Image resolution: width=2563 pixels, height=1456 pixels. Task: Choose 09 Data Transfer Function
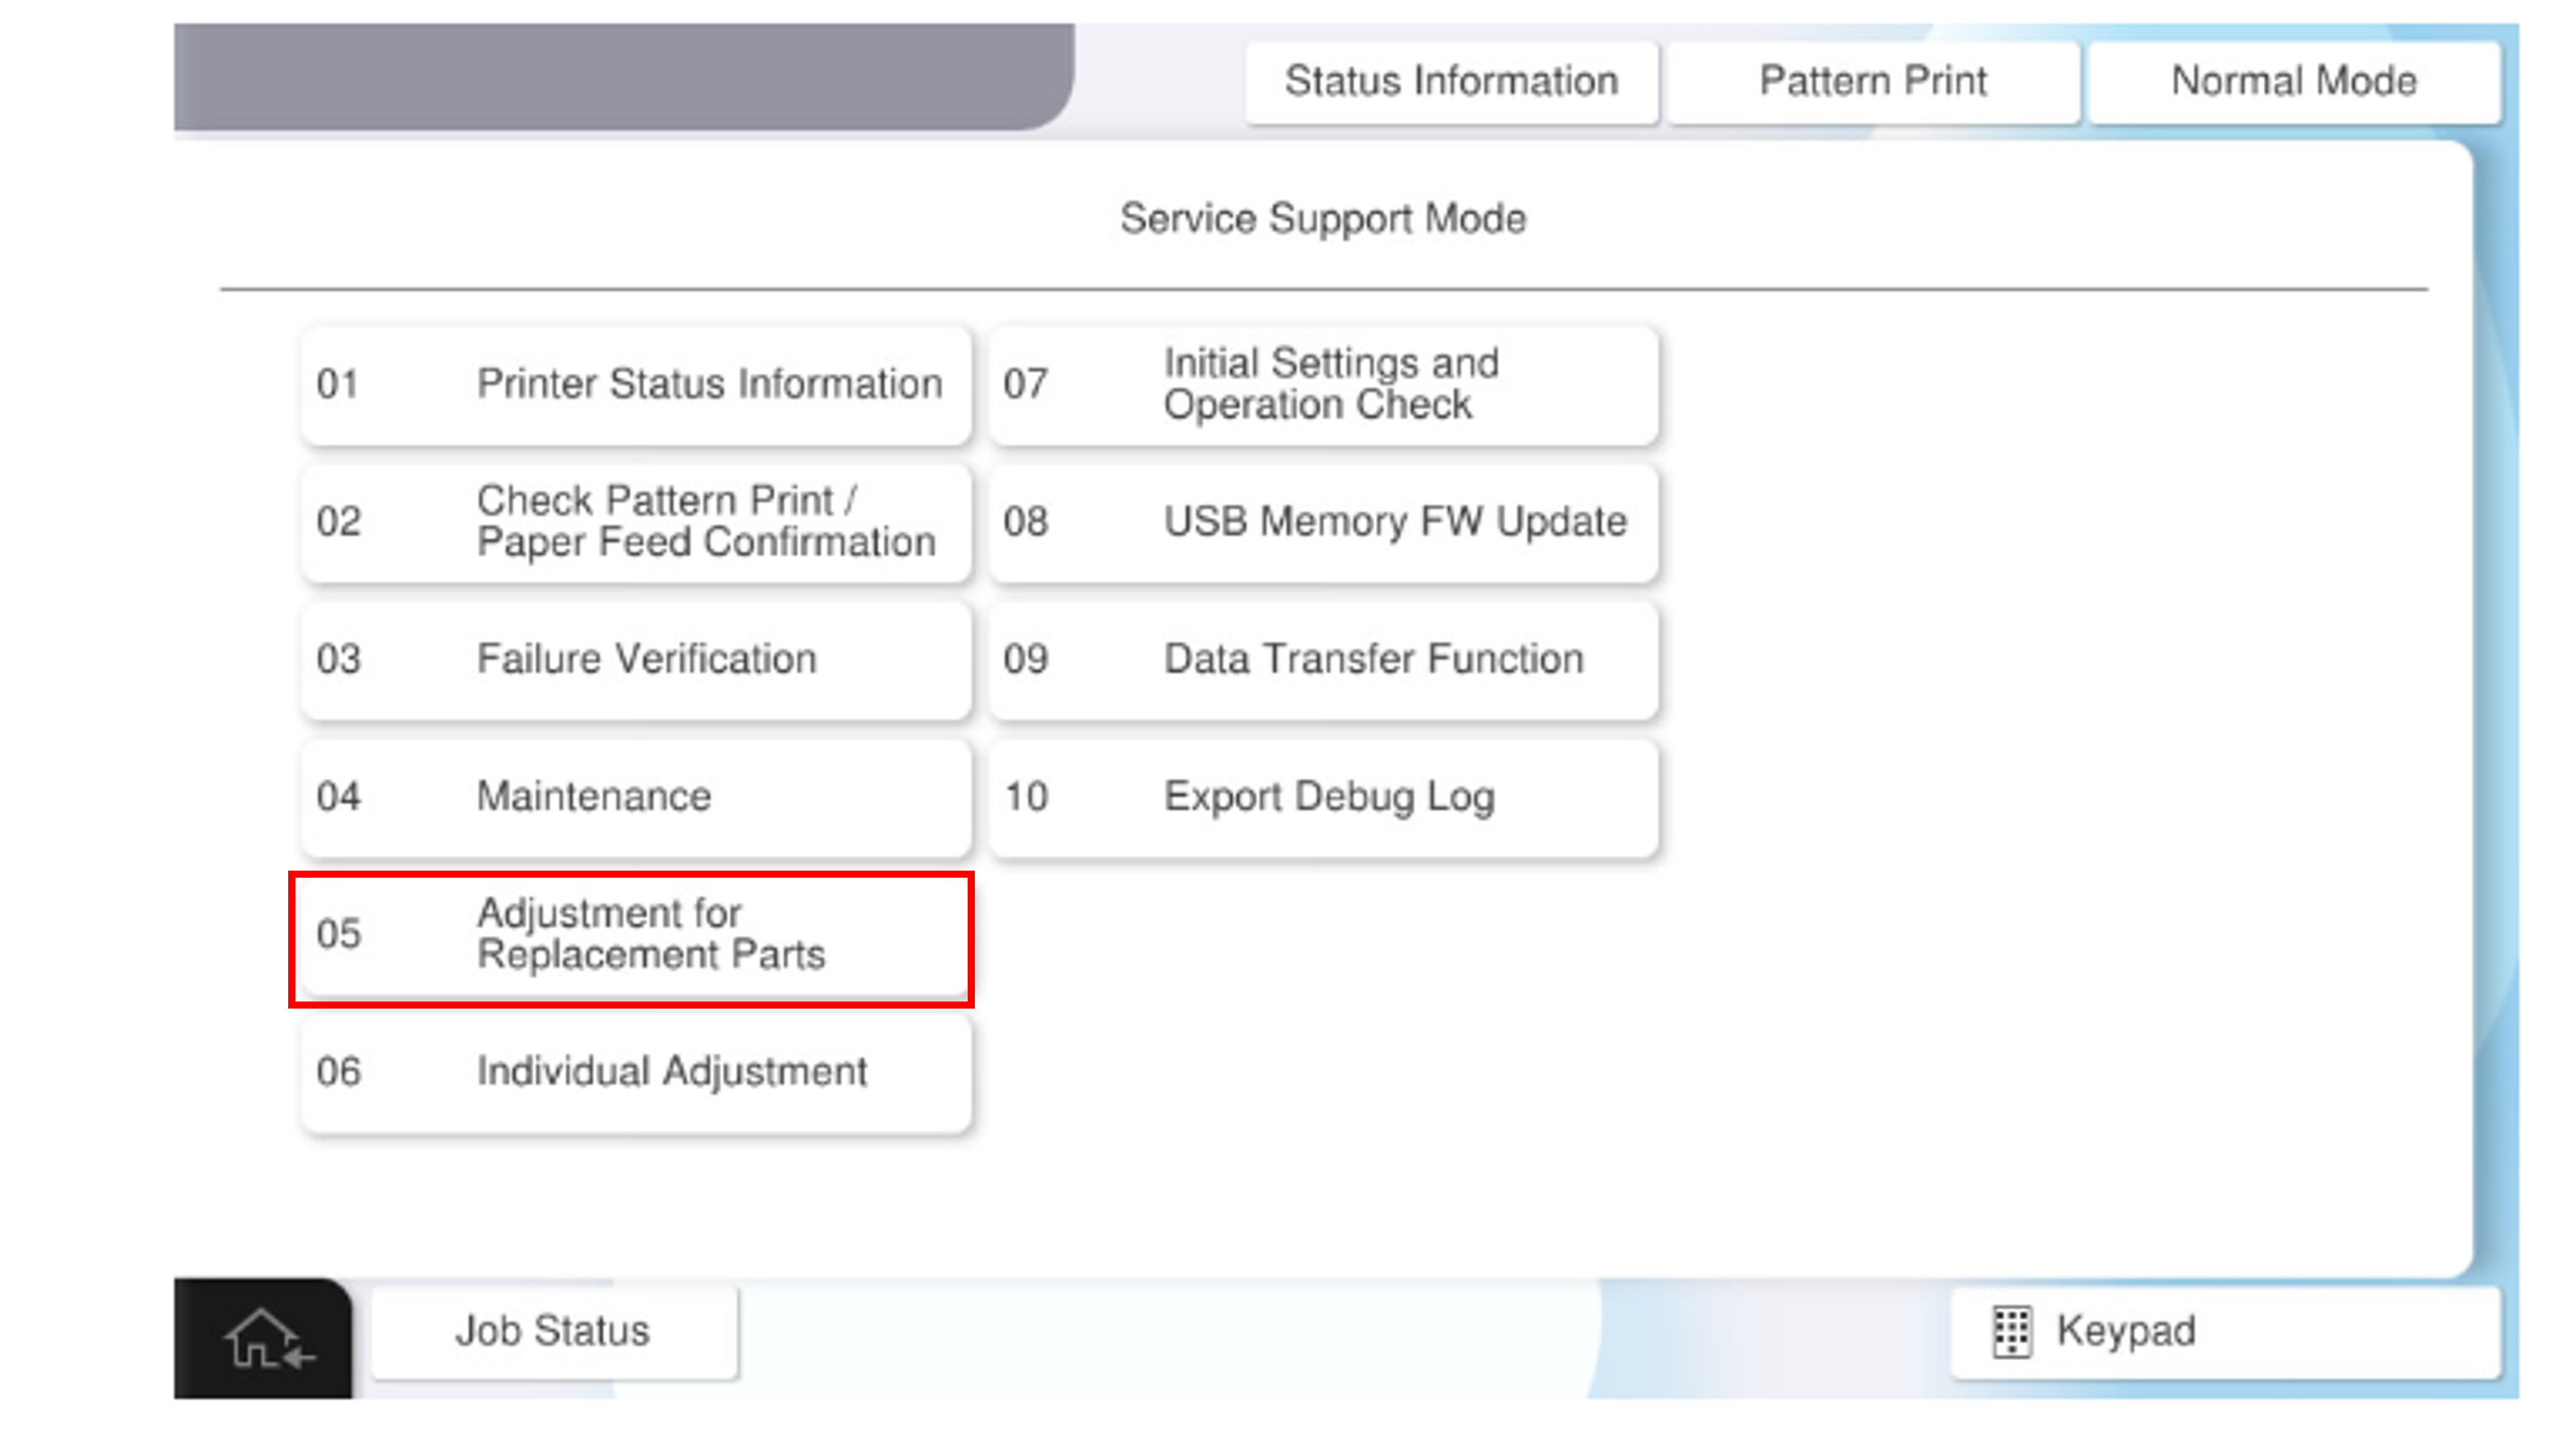coord(1323,660)
